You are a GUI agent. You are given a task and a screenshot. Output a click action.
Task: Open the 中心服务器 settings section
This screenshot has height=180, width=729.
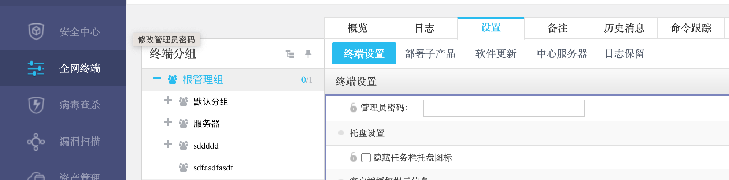(x=562, y=54)
